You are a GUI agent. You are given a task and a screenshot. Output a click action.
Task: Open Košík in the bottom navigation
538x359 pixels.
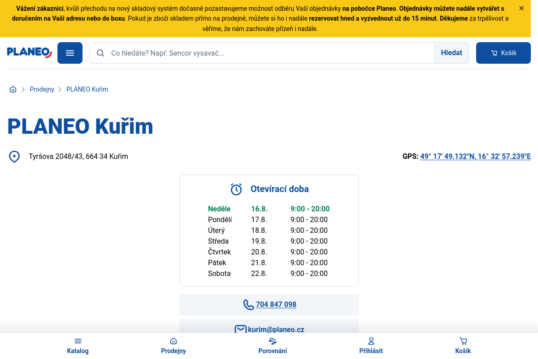463,346
